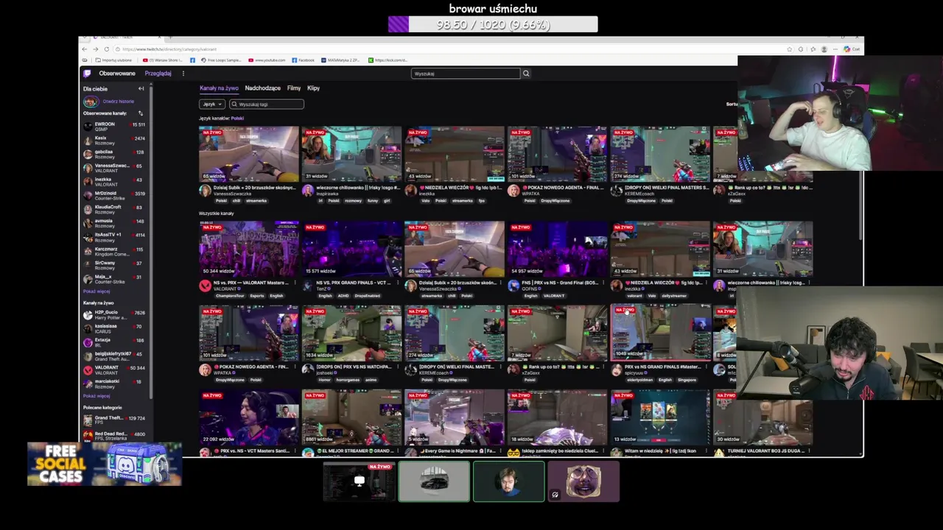This screenshot has height=530, width=943.
Task: Click TenZ channel avatar under GRAND FINALS stream
Action: click(x=308, y=286)
